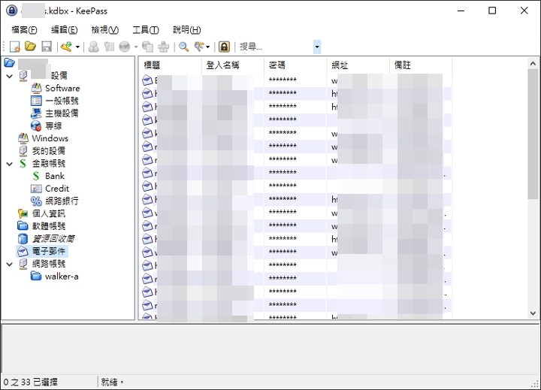Open the 工具(T) menu

click(x=146, y=29)
